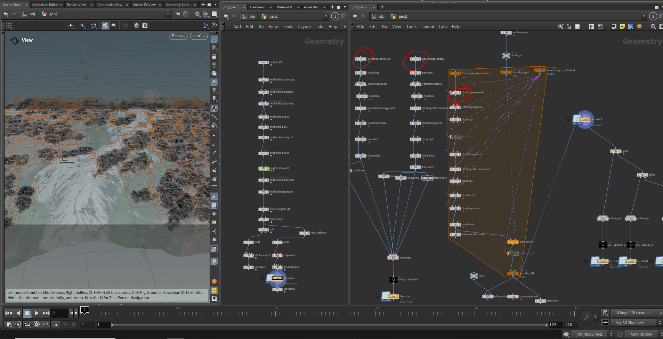663x339 pixels.
Task: Open the wrench tools icon in geo2 network
Action: pos(561,27)
